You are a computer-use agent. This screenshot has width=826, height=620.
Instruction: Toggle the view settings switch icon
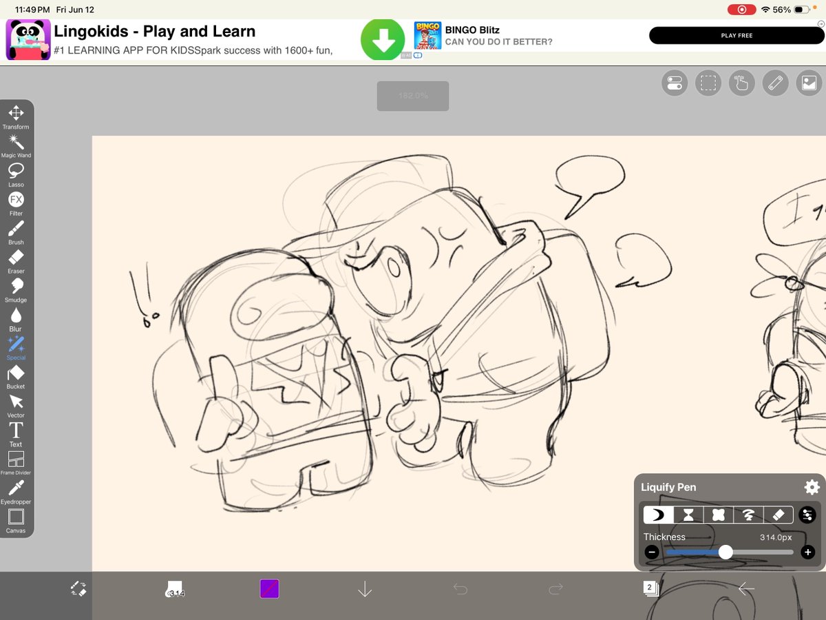click(675, 83)
